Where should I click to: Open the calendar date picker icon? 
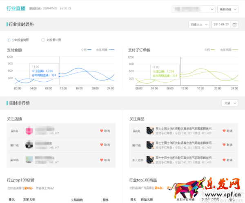[234, 25]
